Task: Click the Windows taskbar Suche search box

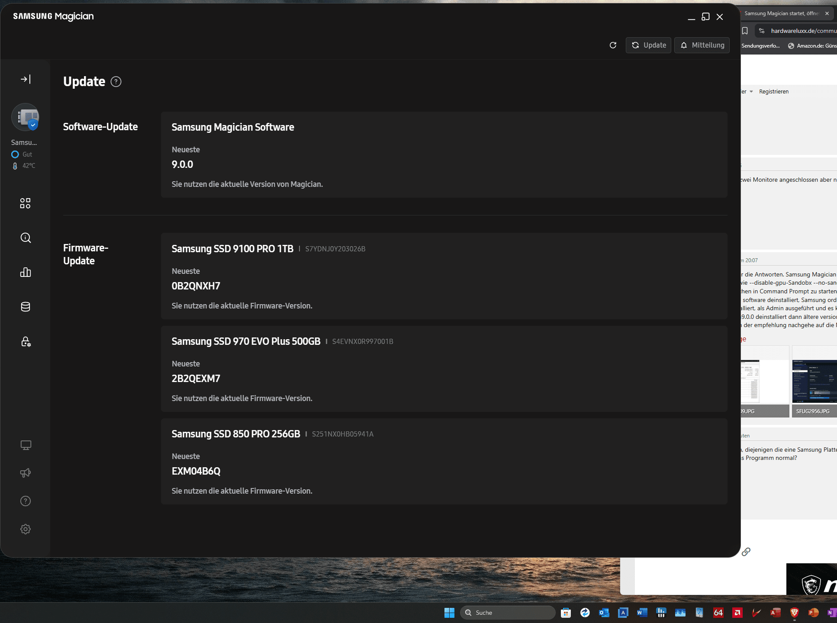Action: 507,613
